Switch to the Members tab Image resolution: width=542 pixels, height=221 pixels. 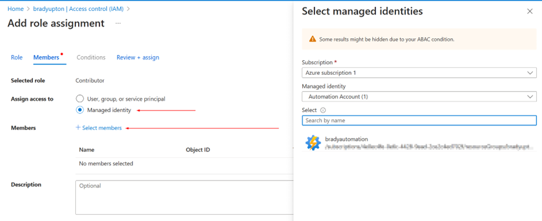(46, 57)
